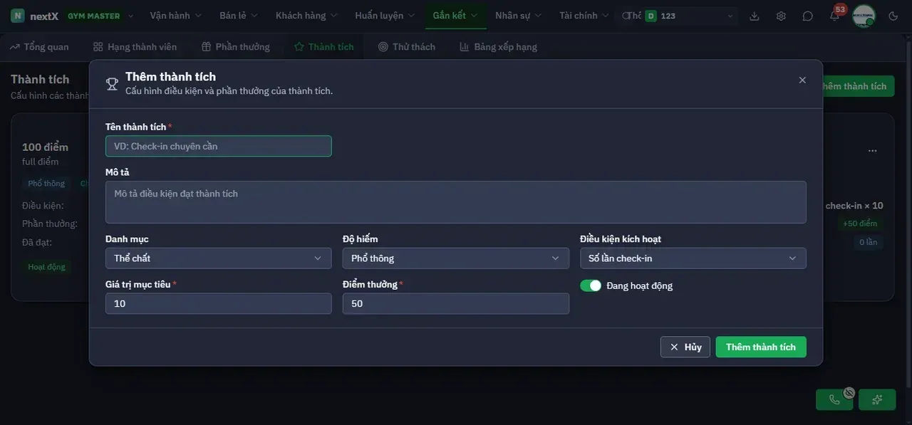Focus the Giá trị mục tiêu field

tap(219, 303)
